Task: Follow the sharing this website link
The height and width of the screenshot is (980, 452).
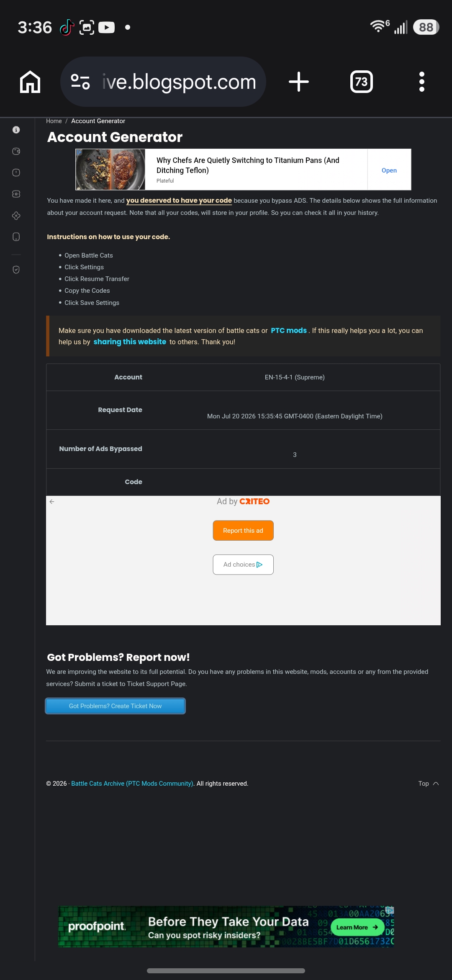Action: click(x=130, y=342)
